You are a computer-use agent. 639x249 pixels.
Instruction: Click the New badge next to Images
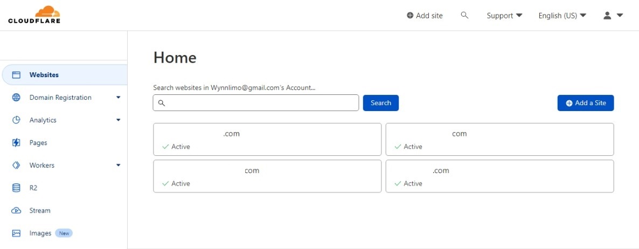(x=64, y=233)
